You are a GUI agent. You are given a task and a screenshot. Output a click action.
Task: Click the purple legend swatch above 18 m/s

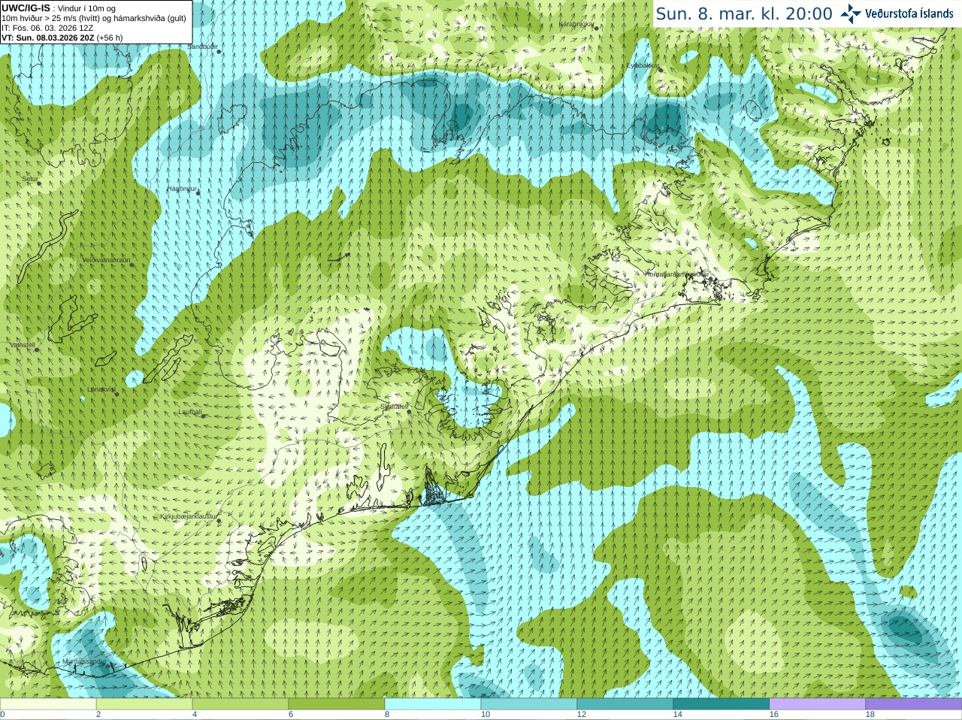pos(914,704)
